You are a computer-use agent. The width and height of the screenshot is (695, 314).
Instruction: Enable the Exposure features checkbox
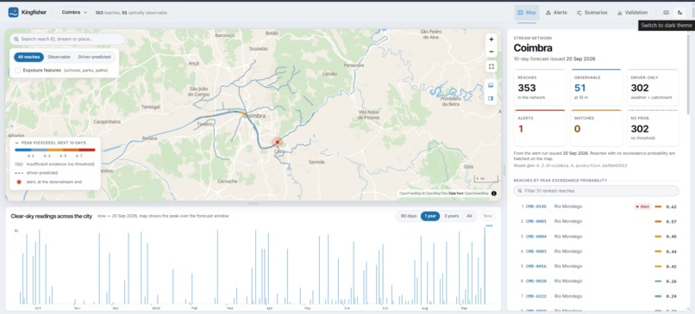[x=18, y=71]
